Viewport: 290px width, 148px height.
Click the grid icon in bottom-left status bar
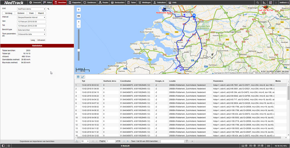pyautogui.click(x=8, y=146)
